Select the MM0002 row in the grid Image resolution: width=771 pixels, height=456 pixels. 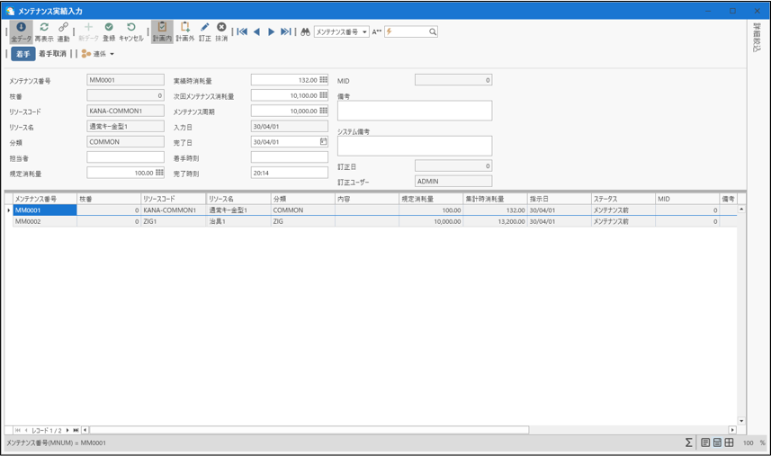pyautogui.click(x=44, y=221)
